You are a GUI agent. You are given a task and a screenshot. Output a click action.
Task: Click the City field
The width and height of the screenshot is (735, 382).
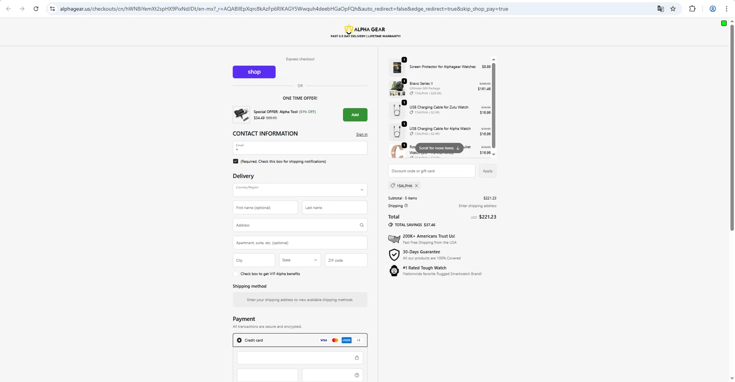(254, 260)
